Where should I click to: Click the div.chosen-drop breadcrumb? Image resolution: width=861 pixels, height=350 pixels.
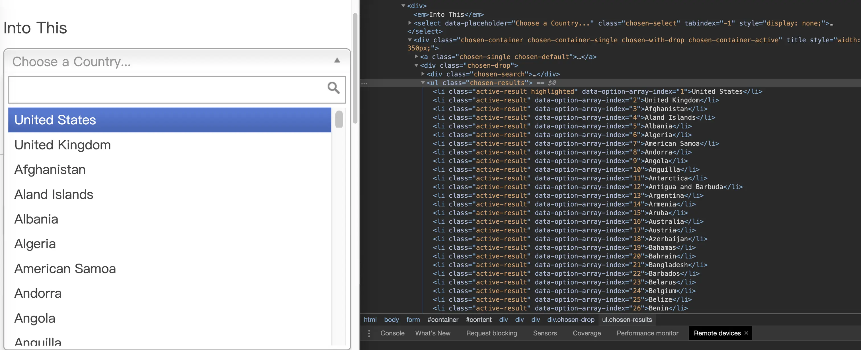tap(571, 320)
